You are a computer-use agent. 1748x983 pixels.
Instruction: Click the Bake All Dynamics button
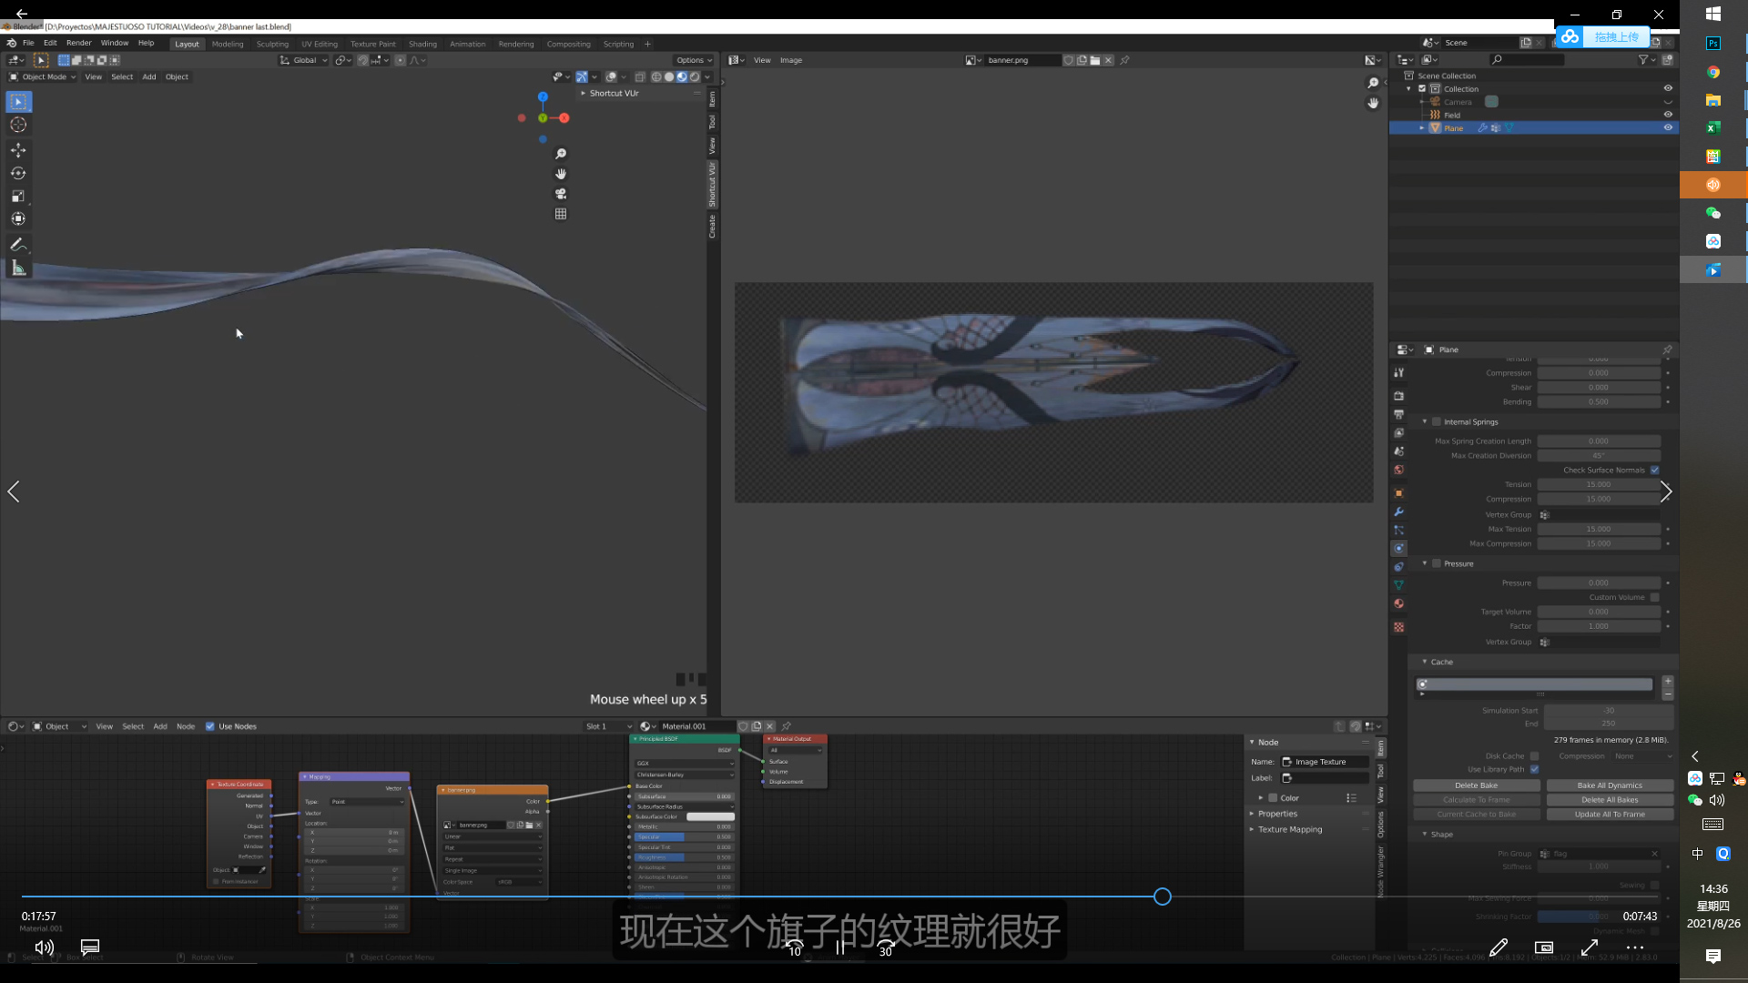1610,785
